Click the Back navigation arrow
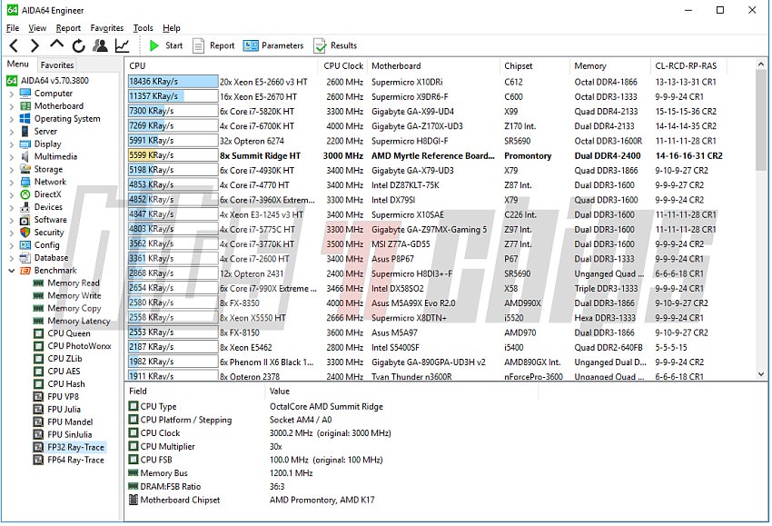The image size is (772, 526). point(14,45)
